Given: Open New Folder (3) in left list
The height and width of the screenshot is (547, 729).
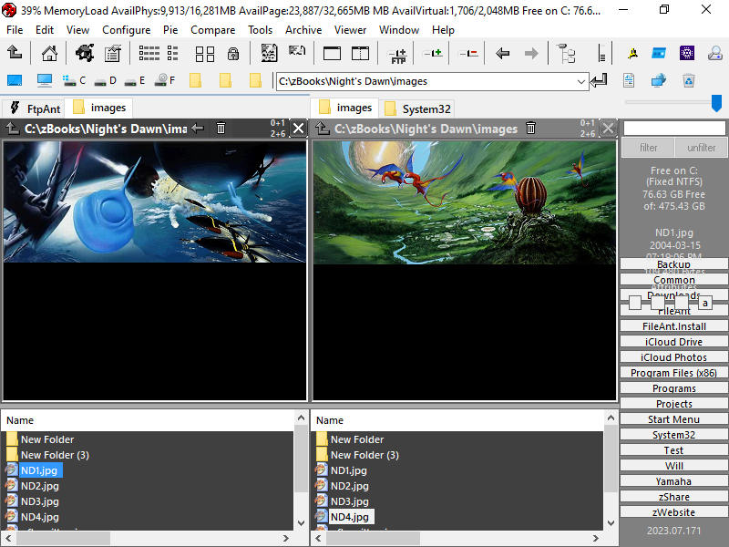Looking at the screenshot, I should [55, 455].
